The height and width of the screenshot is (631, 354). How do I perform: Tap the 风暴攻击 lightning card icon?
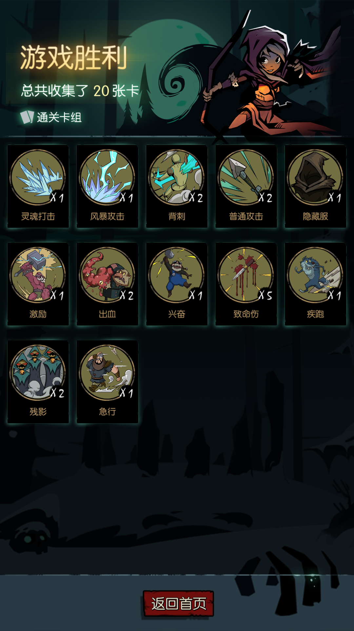tap(107, 177)
